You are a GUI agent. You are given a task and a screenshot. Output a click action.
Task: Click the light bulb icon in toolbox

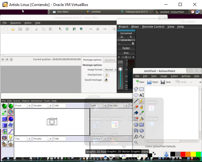11,137
